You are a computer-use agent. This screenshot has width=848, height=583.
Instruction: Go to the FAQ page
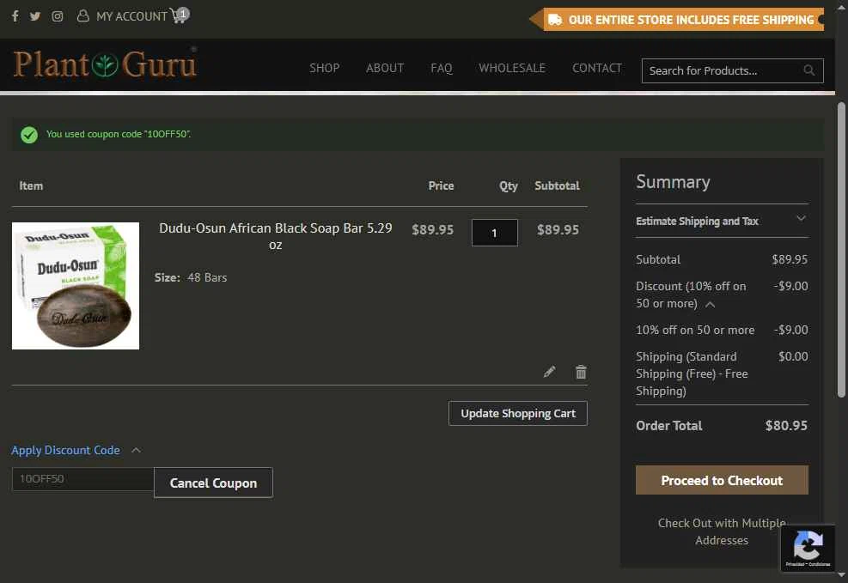tap(442, 68)
